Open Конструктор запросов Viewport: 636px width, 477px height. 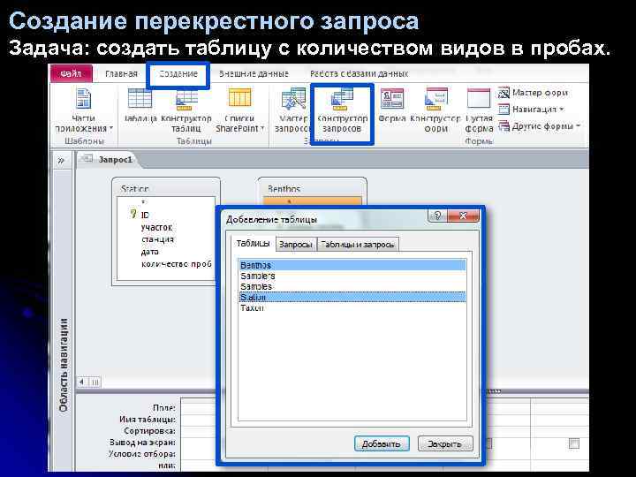click(342, 110)
